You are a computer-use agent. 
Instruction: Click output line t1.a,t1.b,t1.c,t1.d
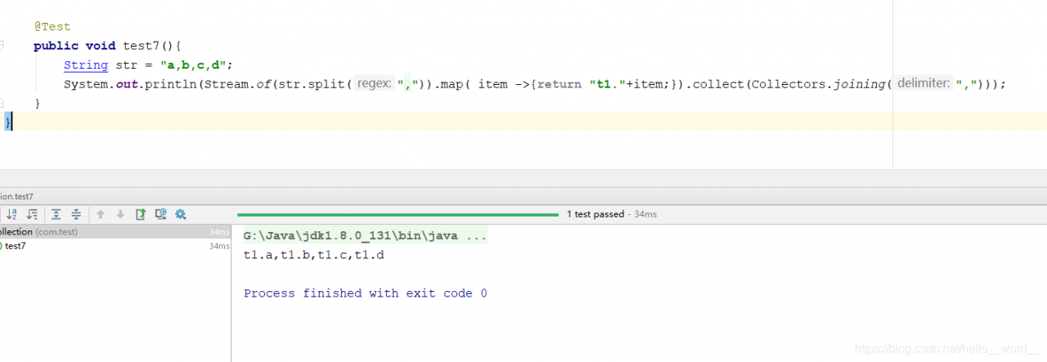click(x=314, y=255)
